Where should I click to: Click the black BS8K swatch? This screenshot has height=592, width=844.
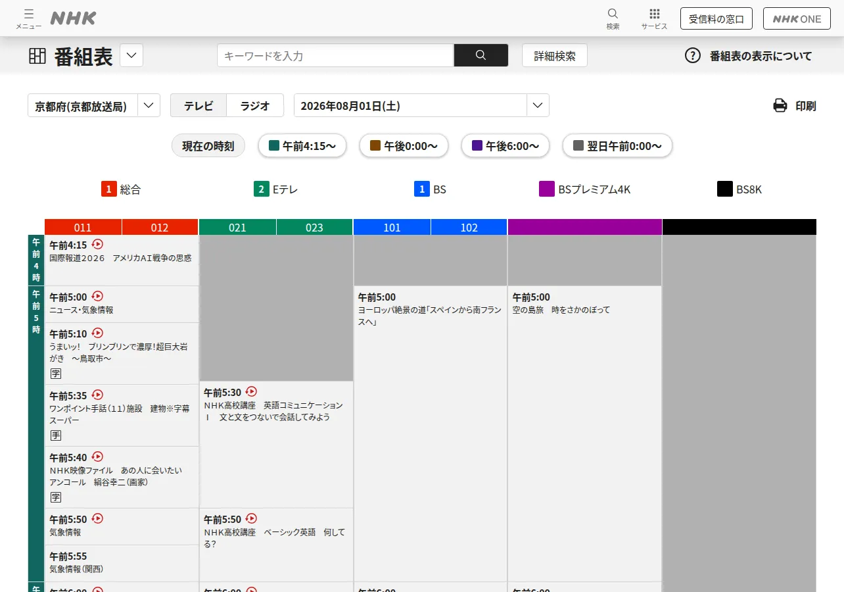[x=725, y=189]
